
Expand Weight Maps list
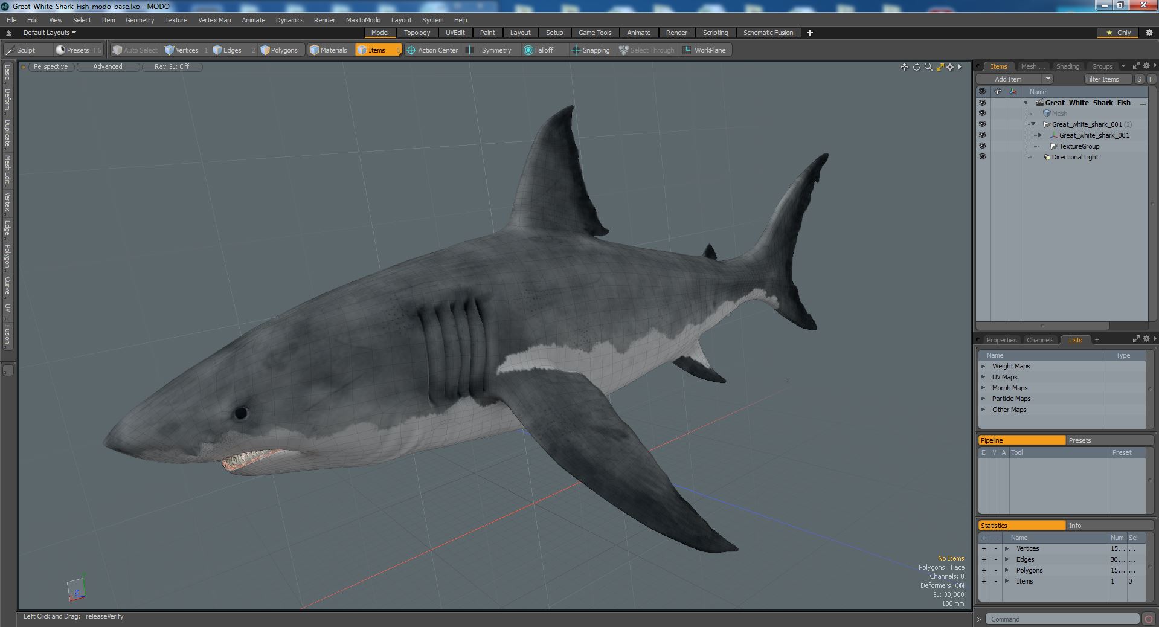983,366
